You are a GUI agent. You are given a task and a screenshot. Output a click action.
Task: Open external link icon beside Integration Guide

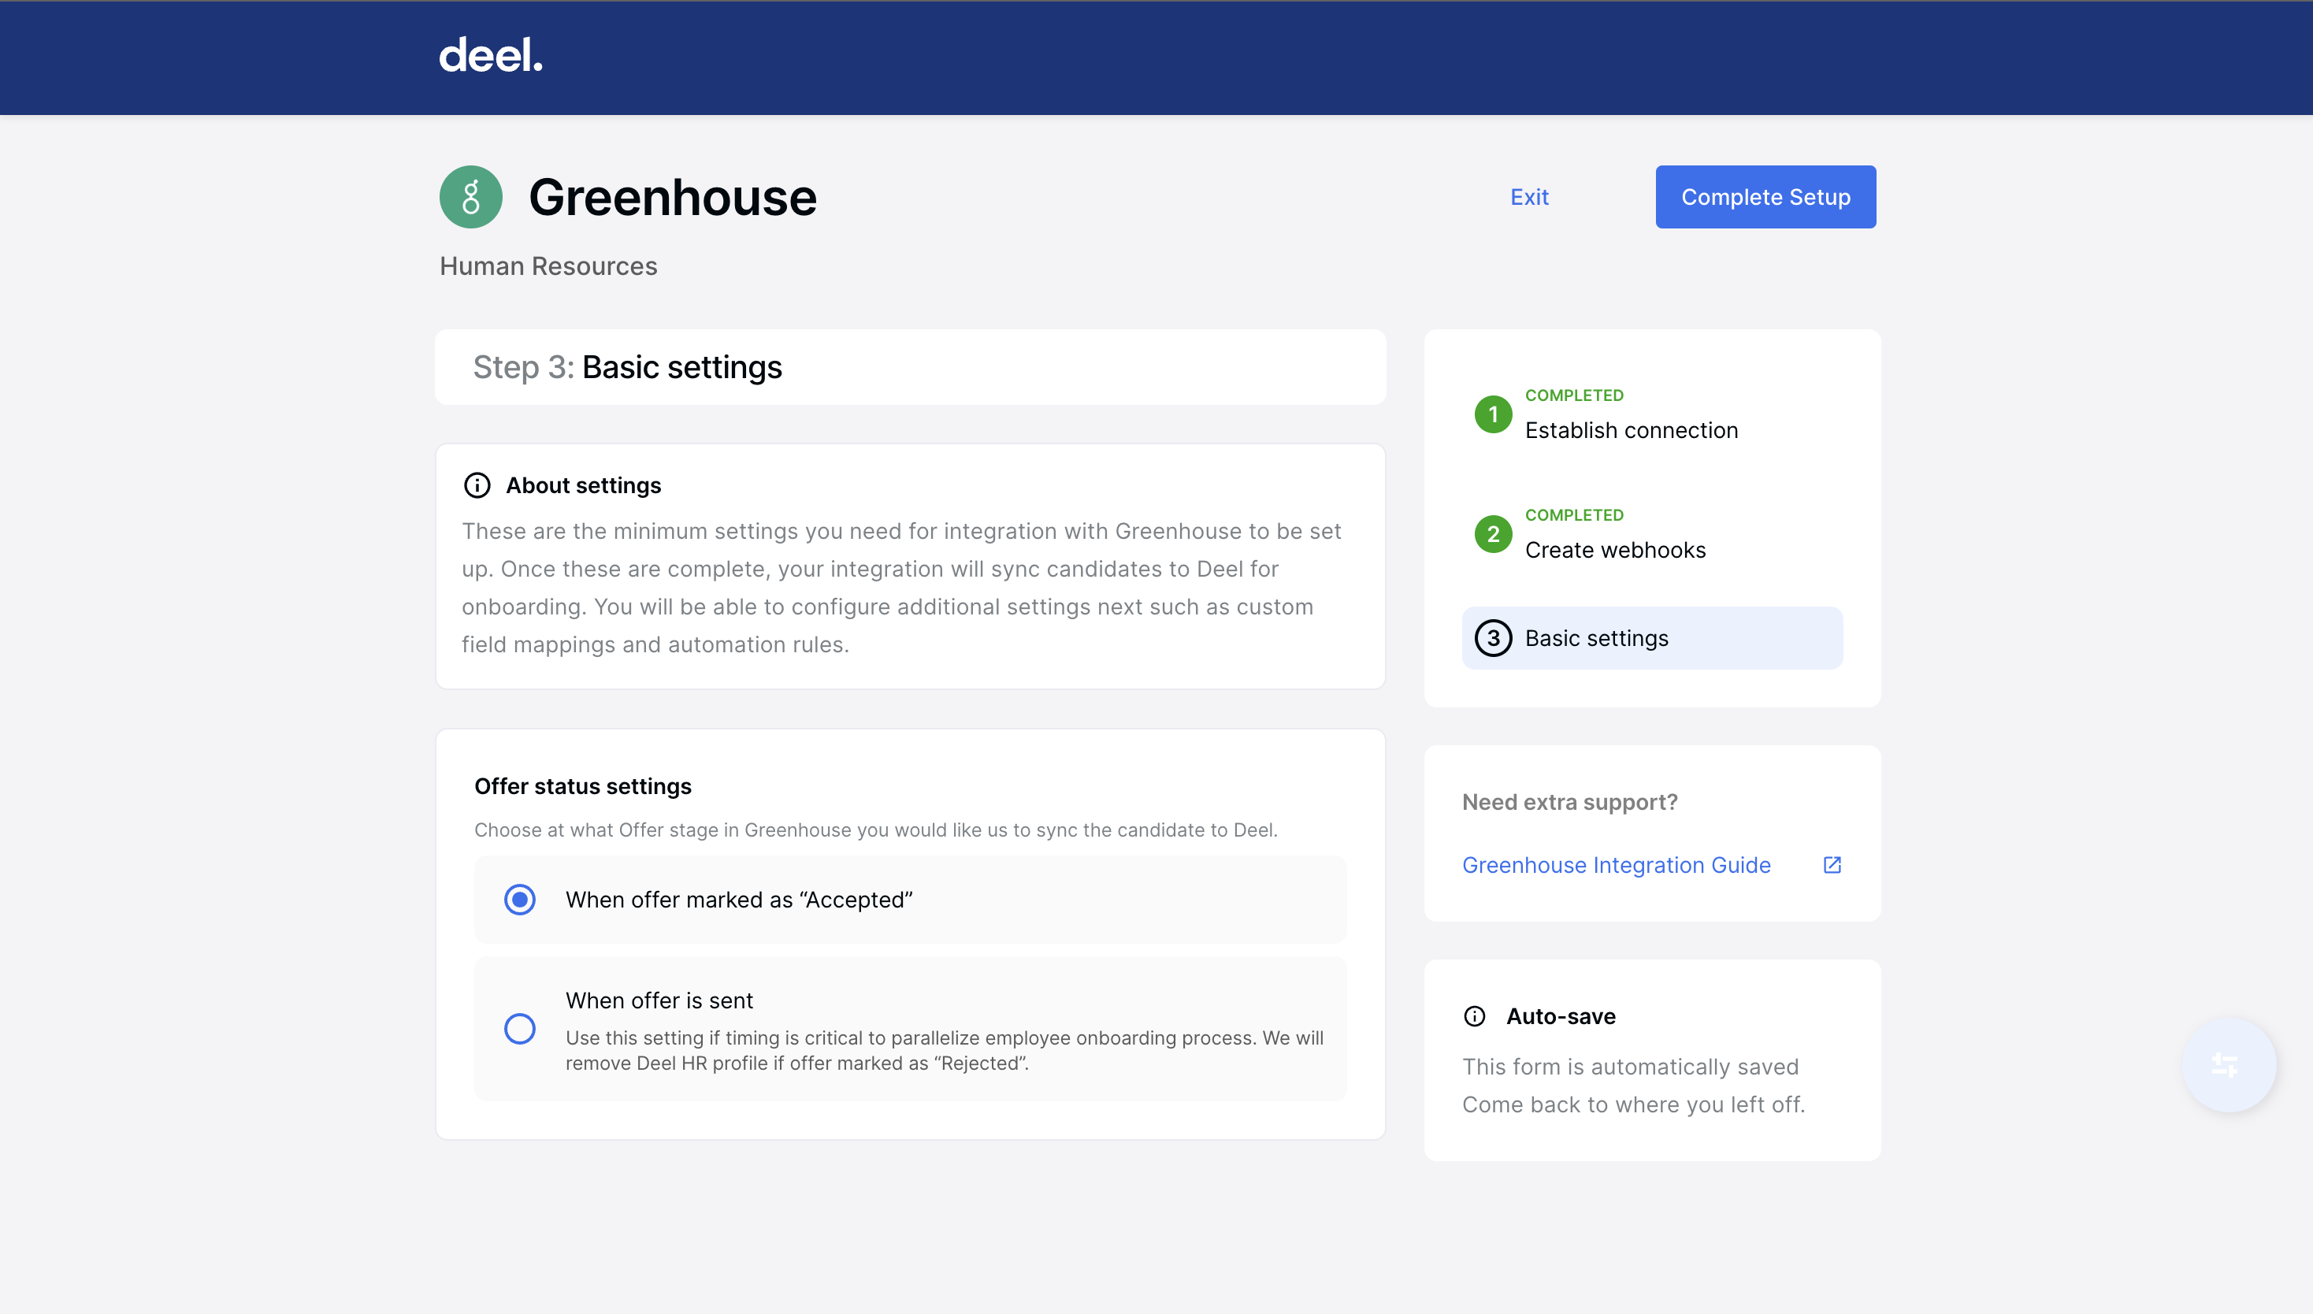pos(1832,864)
